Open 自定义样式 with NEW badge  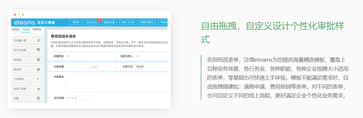coord(92,22)
